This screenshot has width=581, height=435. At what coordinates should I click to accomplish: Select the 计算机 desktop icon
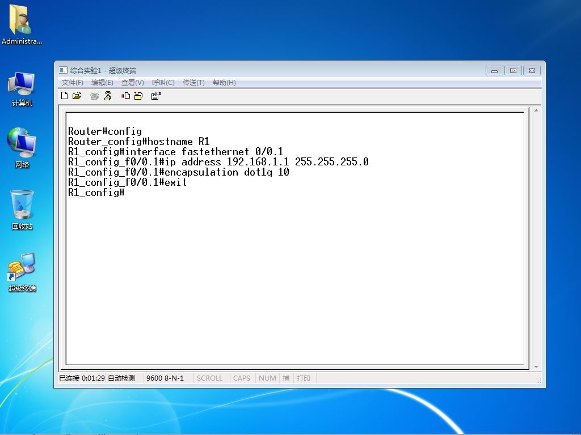22,89
